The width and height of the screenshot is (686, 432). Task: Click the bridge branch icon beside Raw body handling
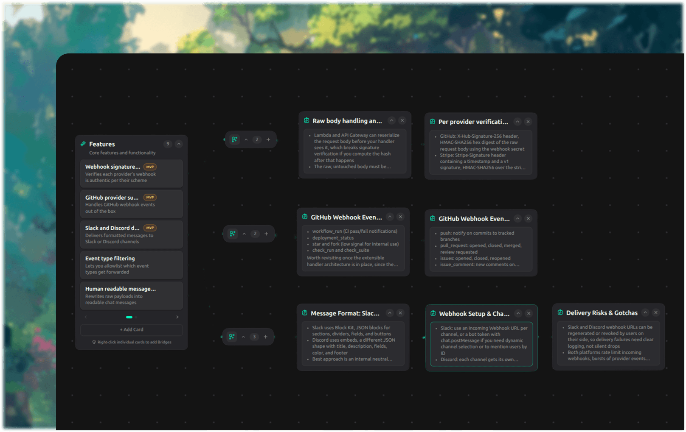pos(234,139)
